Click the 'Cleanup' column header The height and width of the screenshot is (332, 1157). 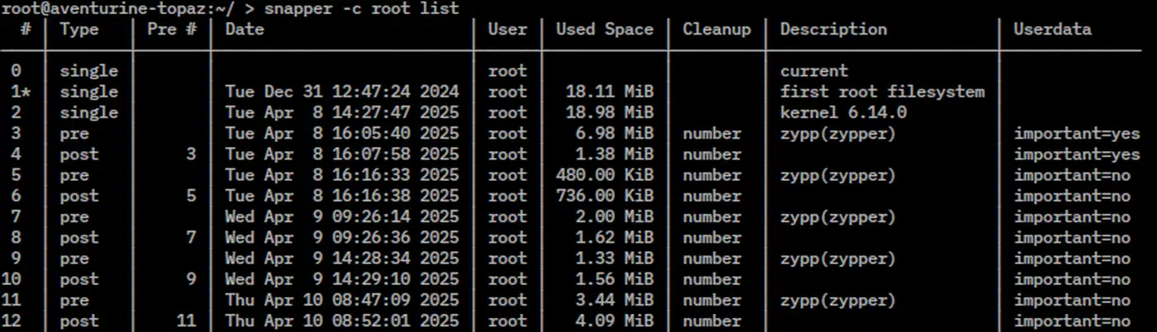coord(717,29)
